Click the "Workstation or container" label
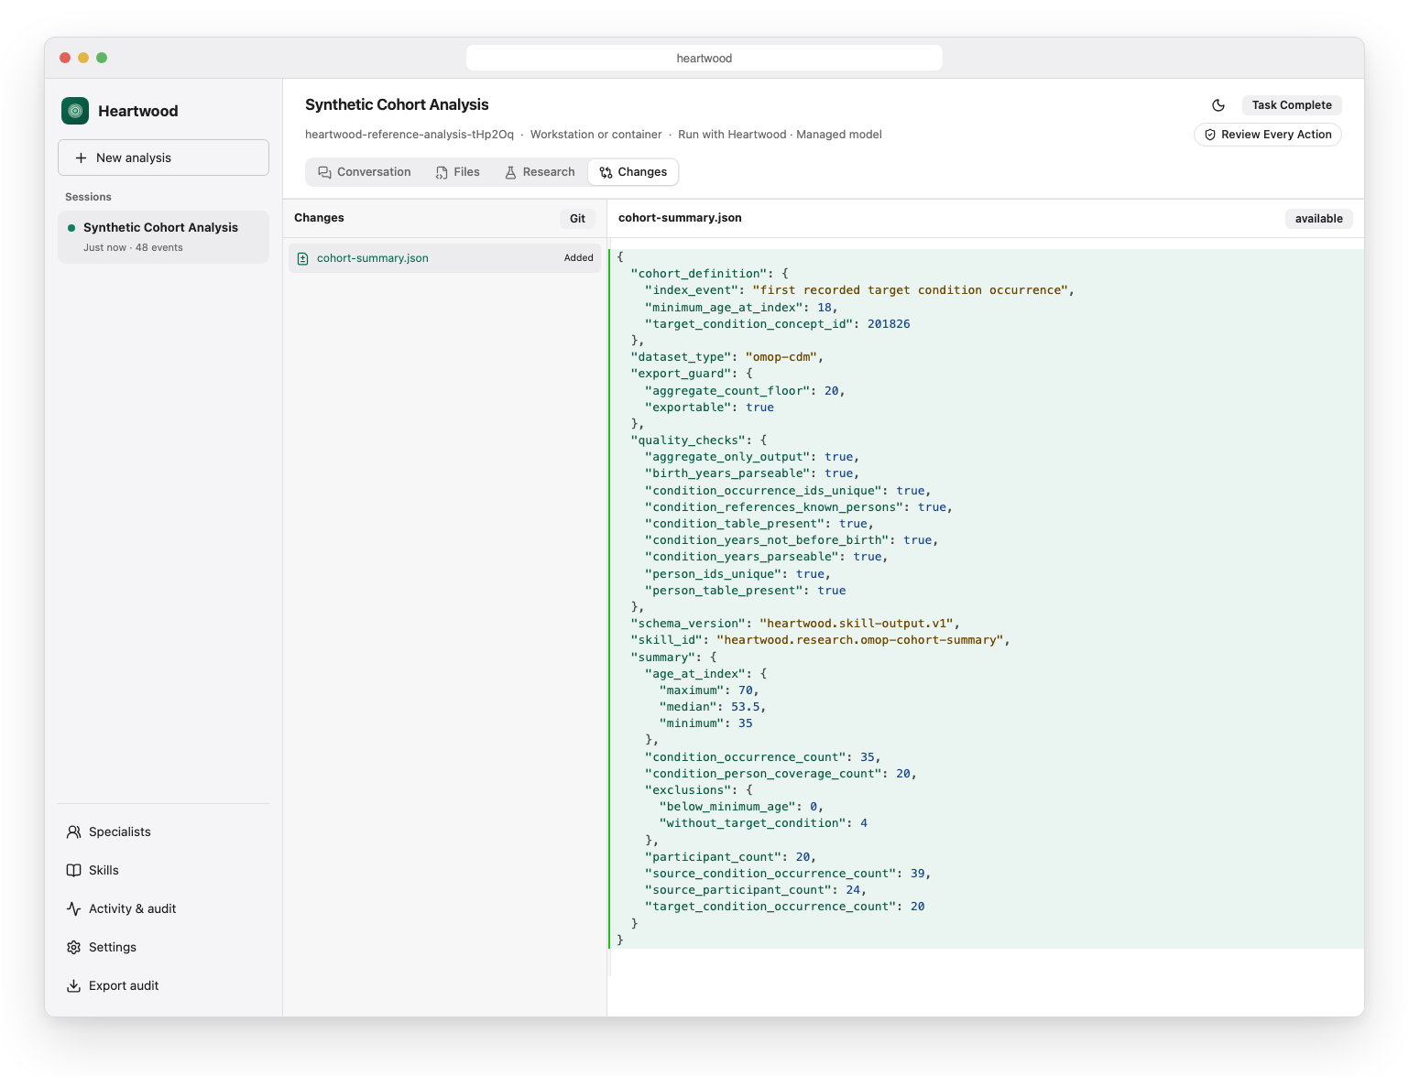1409x1076 pixels. coord(595,135)
